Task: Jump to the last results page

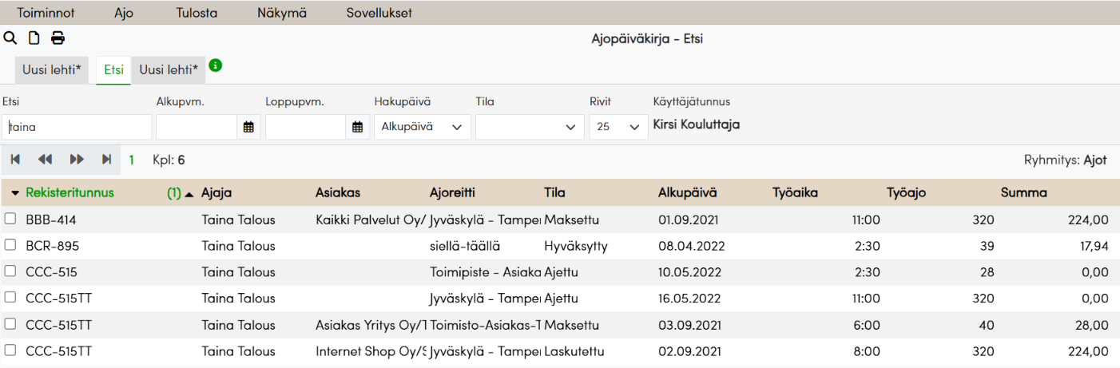Action: point(106,160)
